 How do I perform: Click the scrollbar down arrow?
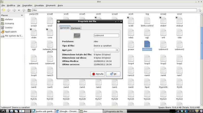[x=201, y=105]
